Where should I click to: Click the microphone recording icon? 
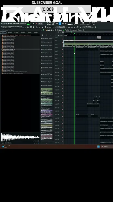pyautogui.click(x=45, y=27)
